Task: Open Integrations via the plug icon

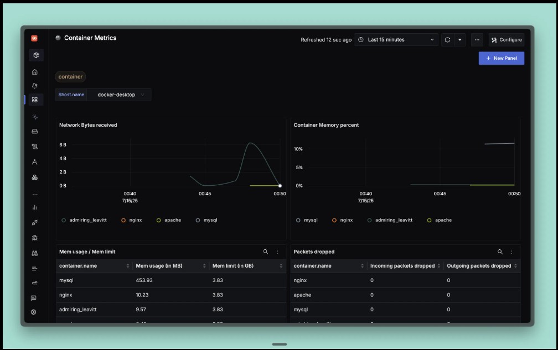Action: (34, 223)
